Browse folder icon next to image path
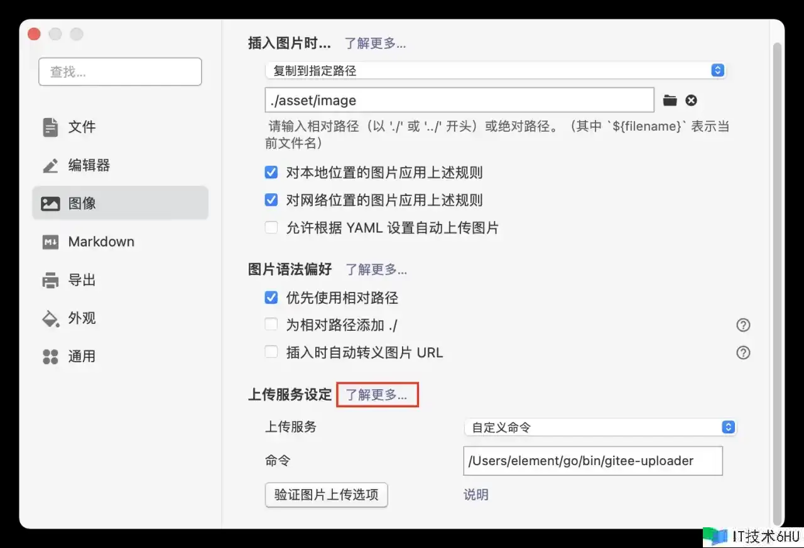This screenshot has width=804, height=548. (x=670, y=100)
